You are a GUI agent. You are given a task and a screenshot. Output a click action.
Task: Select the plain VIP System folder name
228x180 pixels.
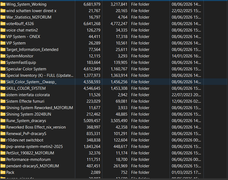coord(16,43)
